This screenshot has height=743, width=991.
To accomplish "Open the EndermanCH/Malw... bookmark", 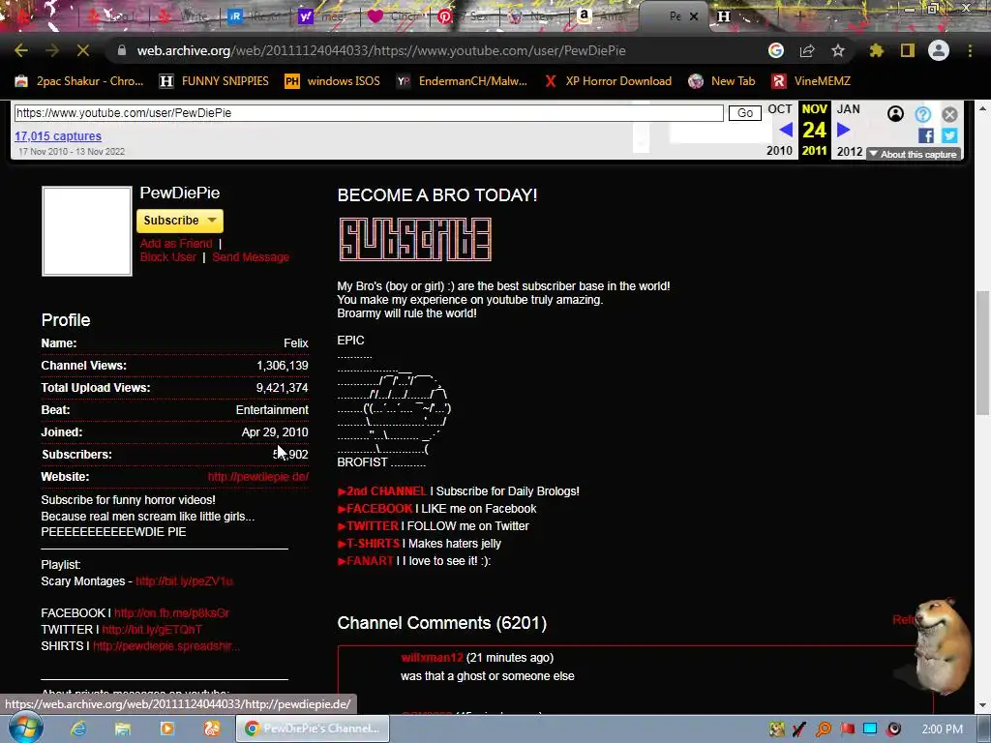I will (462, 81).
